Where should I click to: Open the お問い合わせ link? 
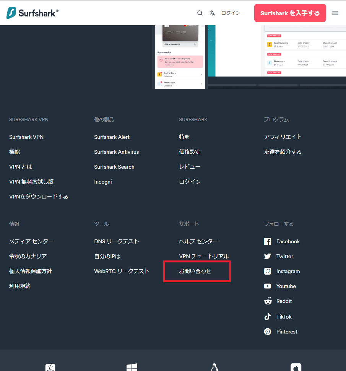[195, 271]
